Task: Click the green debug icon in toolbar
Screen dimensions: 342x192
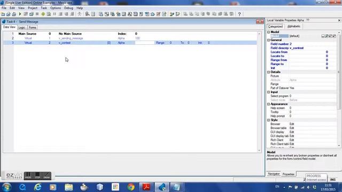Action: coord(43,14)
